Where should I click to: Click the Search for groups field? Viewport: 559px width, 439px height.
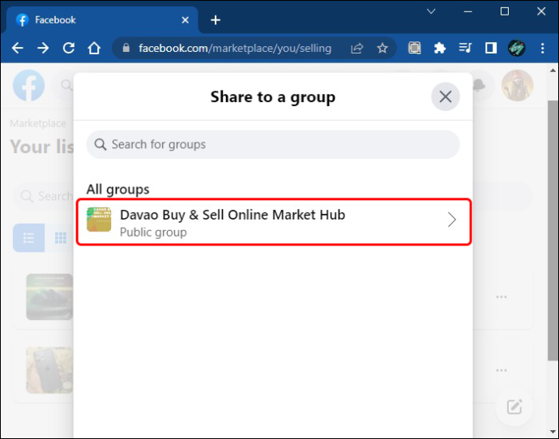273,144
